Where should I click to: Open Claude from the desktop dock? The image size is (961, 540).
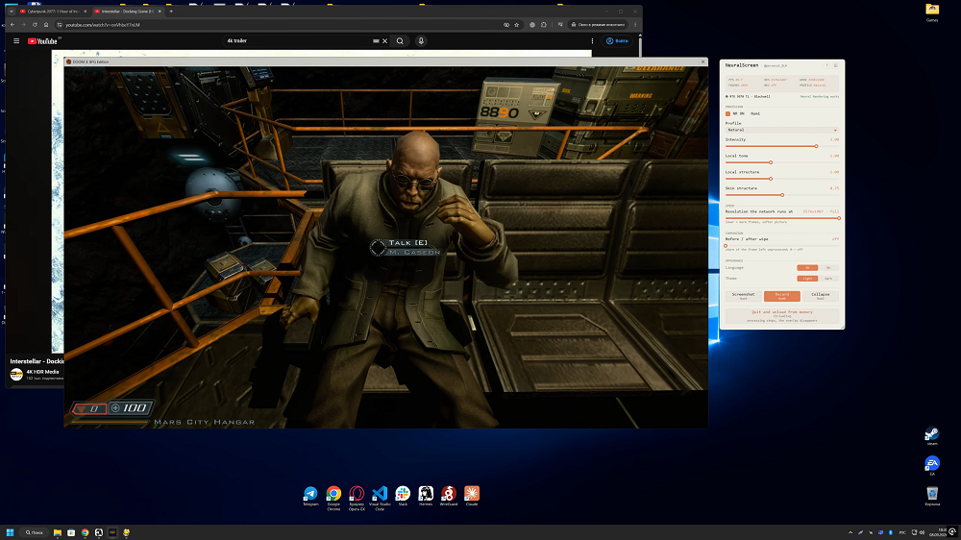coord(472,495)
